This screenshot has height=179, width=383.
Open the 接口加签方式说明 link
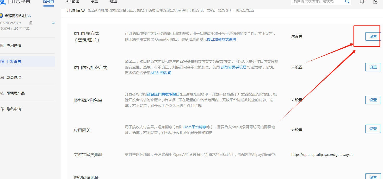[x=221, y=39]
